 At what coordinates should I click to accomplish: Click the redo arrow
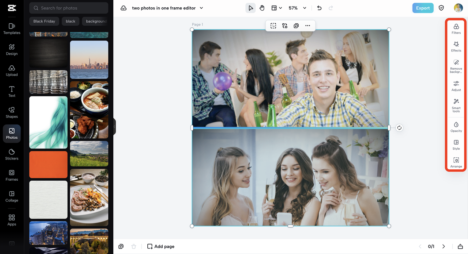(331, 8)
